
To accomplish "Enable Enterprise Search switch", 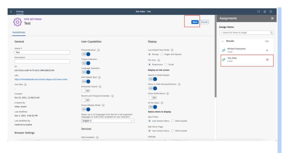I will (x=86, y=91).
